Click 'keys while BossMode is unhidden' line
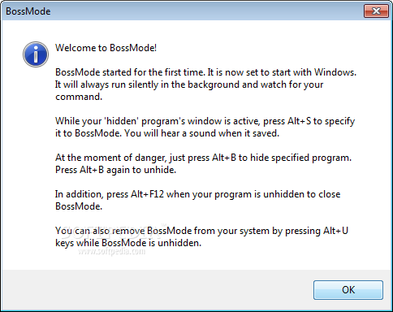Image resolution: width=393 pixels, height=312 pixels. [128, 243]
